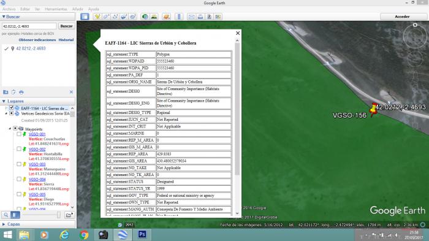Toggle the VGSO-003 waypoint checkbox
The height and width of the screenshot is (241, 429).
[19, 164]
